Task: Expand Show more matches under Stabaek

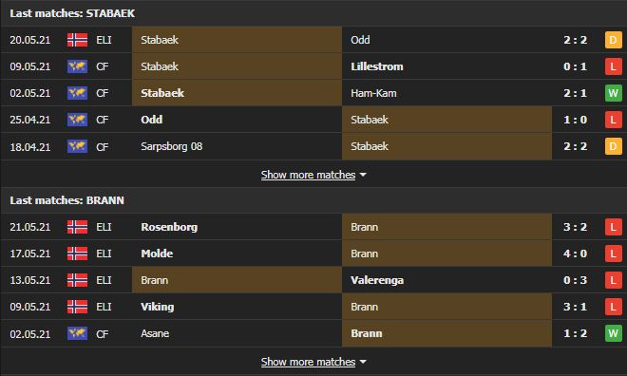Action: pyautogui.click(x=308, y=175)
